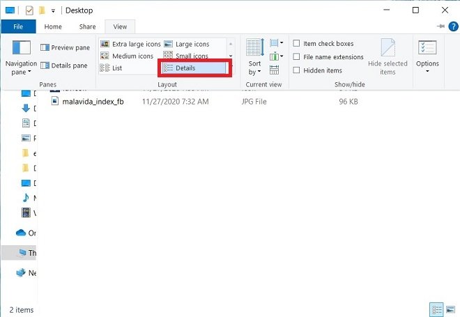Open the Music item in navigation pane
This screenshot has height=317, width=460.
29,198
